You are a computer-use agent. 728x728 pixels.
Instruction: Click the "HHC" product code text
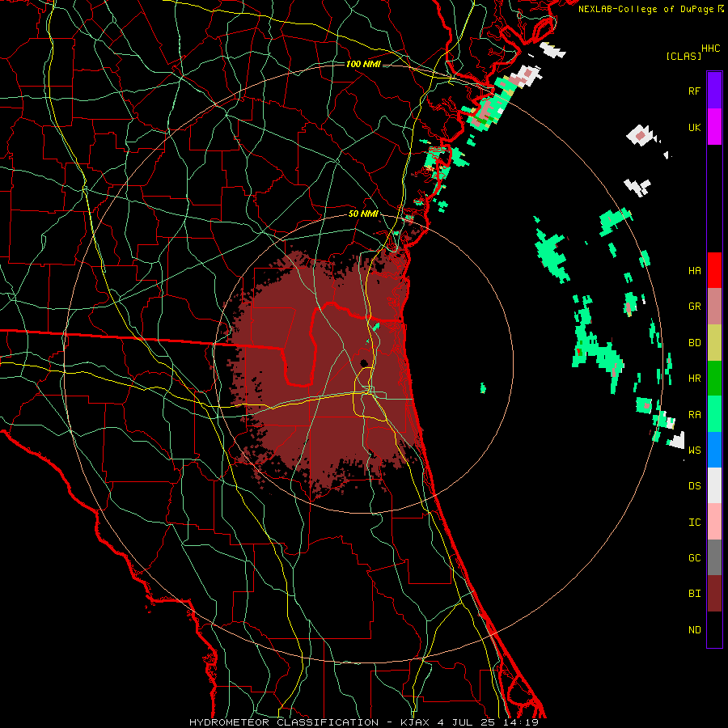point(710,49)
